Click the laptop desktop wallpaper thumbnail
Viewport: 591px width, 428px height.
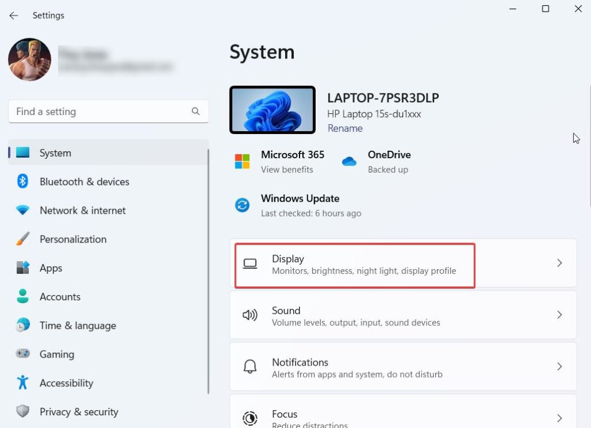pyautogui.click(x=272, y=110)
